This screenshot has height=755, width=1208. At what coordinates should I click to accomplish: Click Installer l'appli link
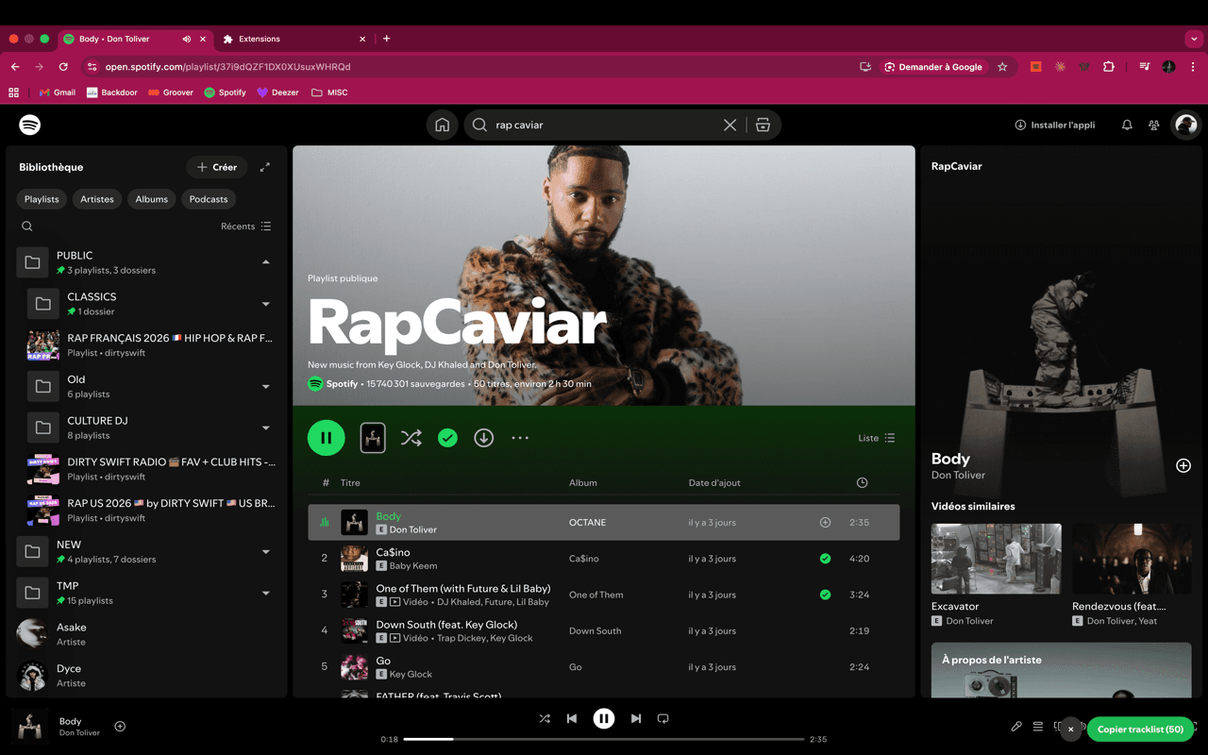[x=1054, y=125]
